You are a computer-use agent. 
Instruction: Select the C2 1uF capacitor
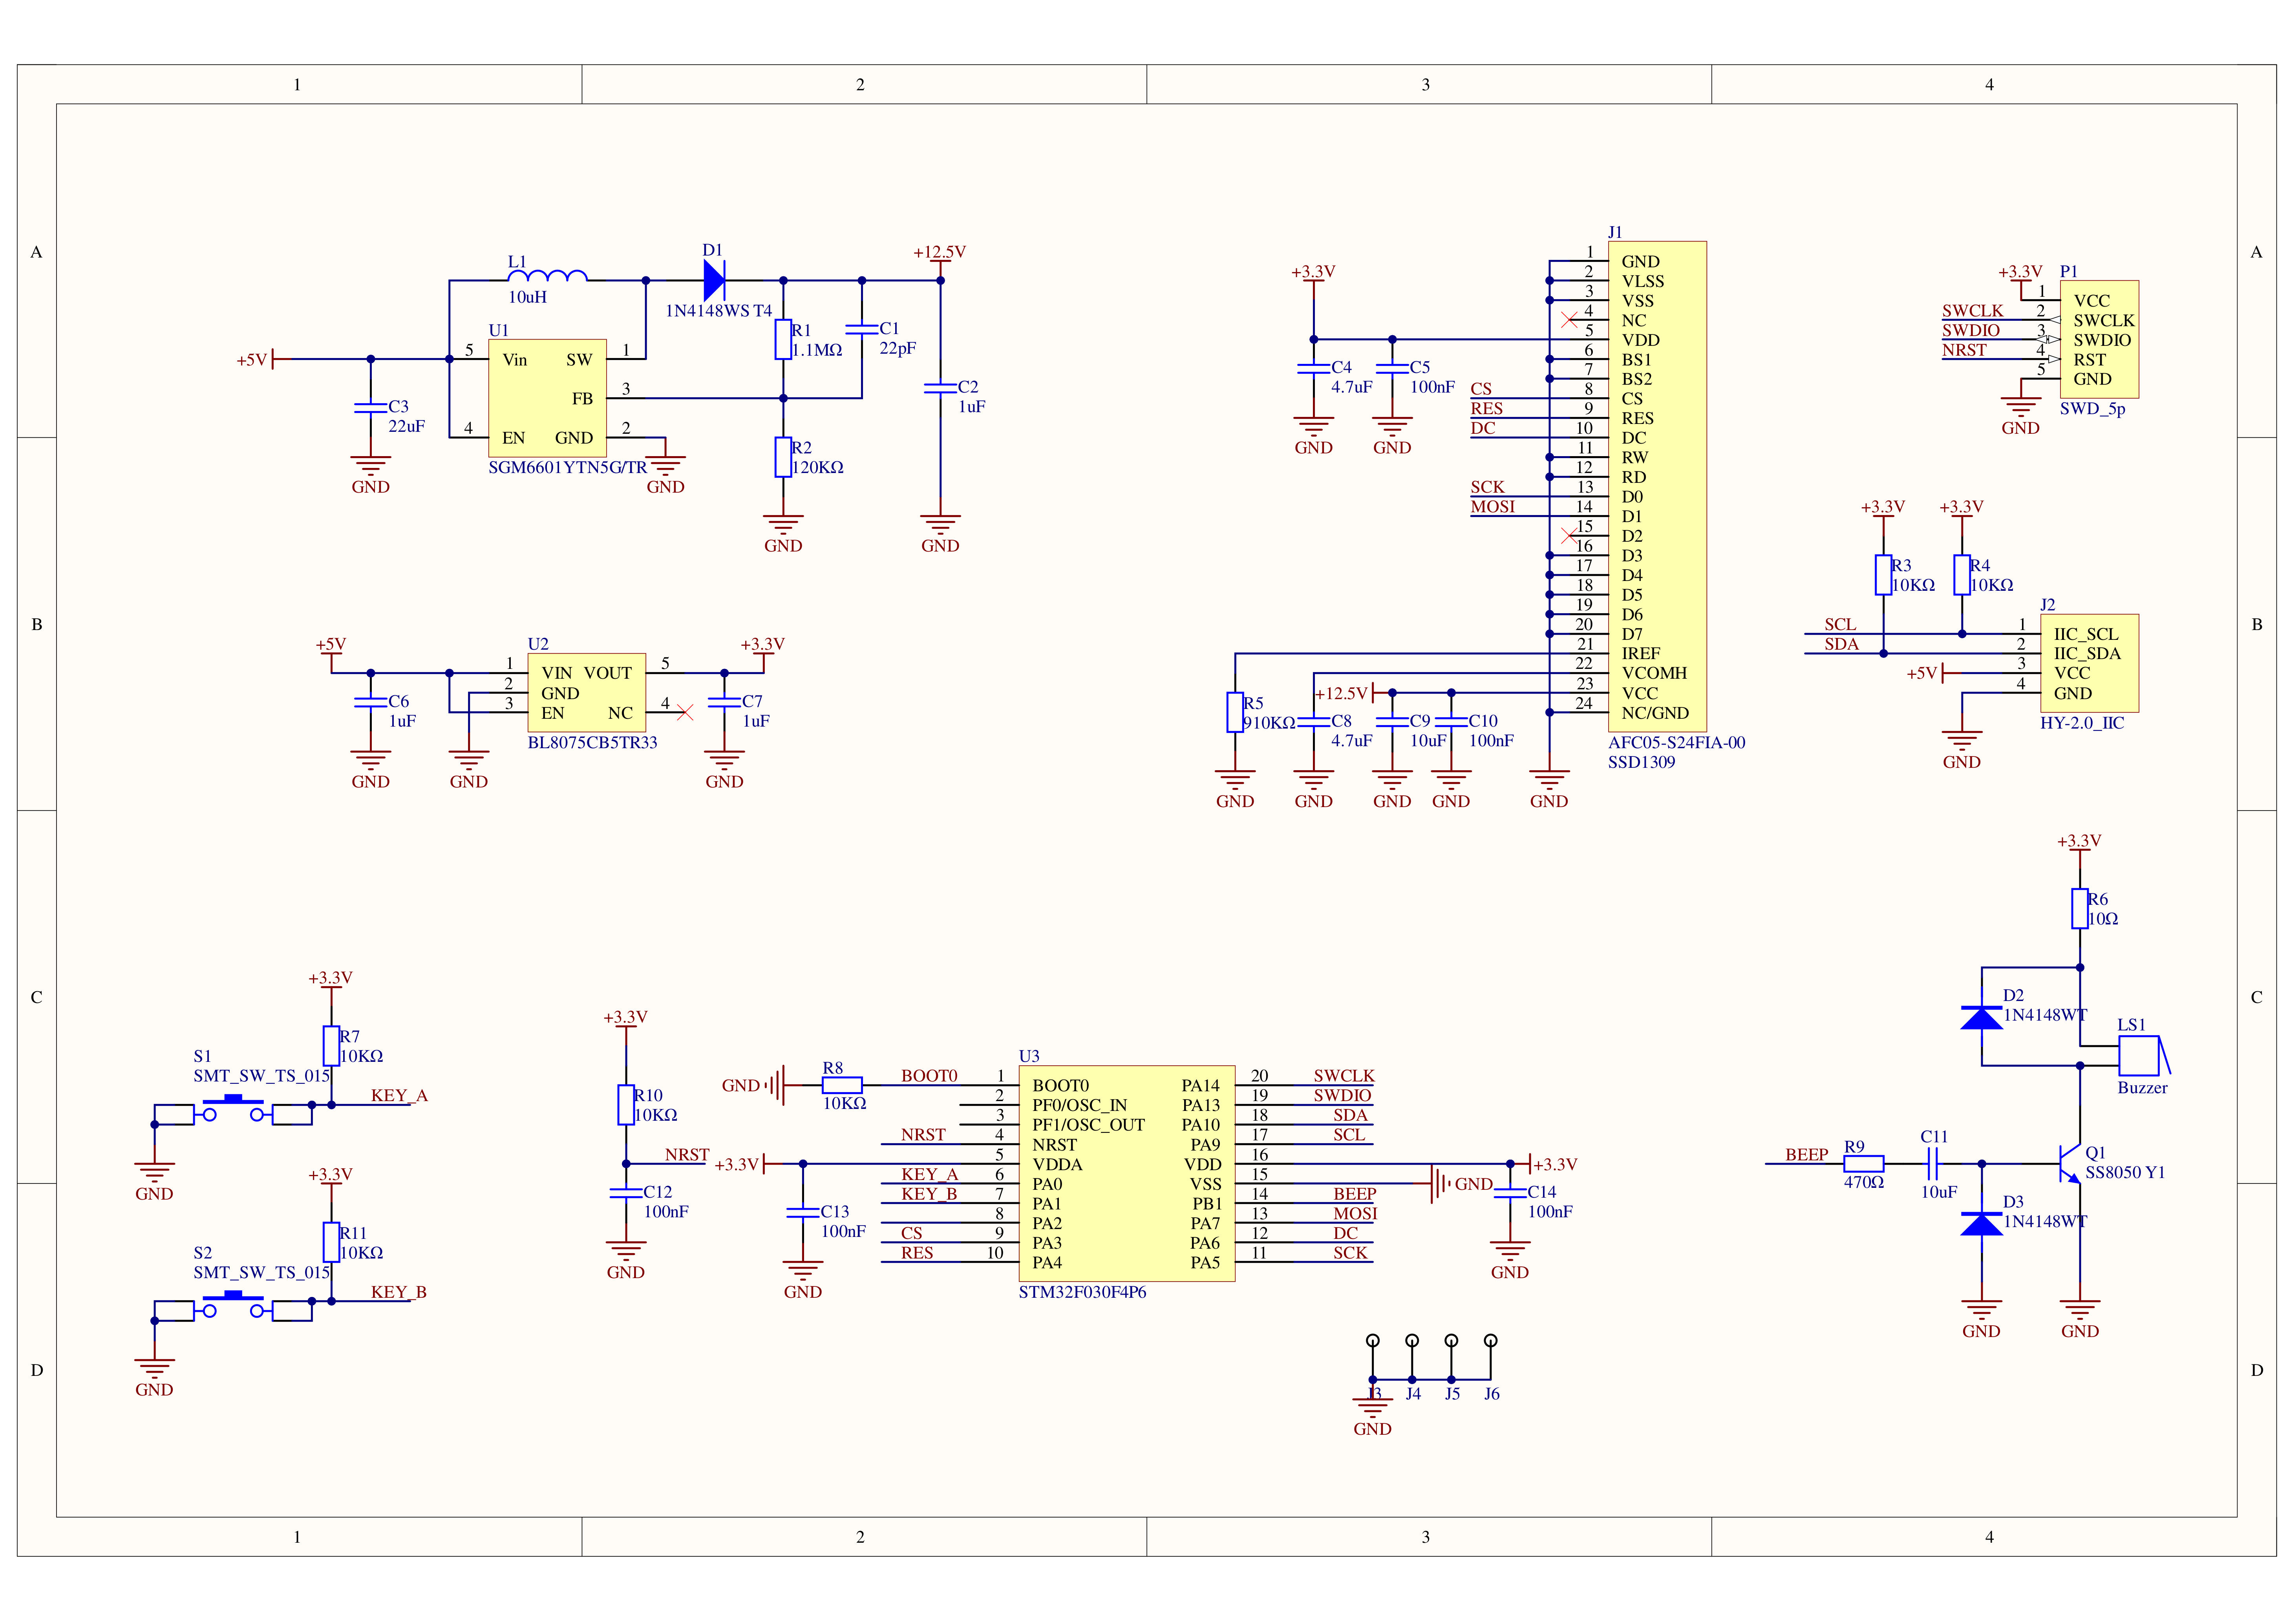940,387
